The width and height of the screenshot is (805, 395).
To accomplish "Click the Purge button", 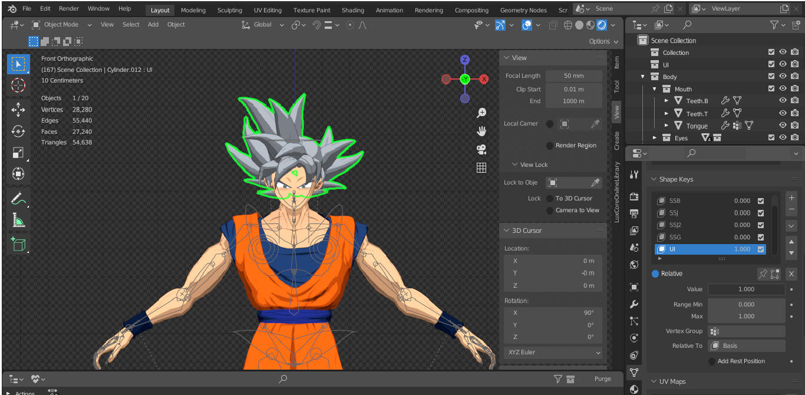I will pyautogui.click(x=602, y=378).
